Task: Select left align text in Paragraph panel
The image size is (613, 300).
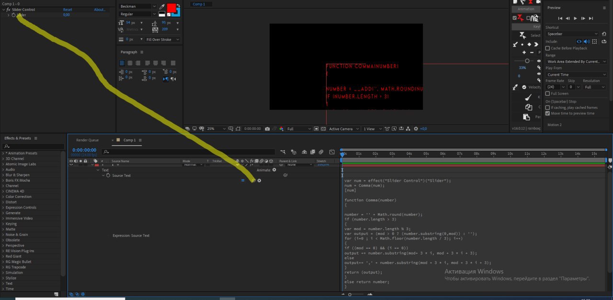Action: coord(122,63)
